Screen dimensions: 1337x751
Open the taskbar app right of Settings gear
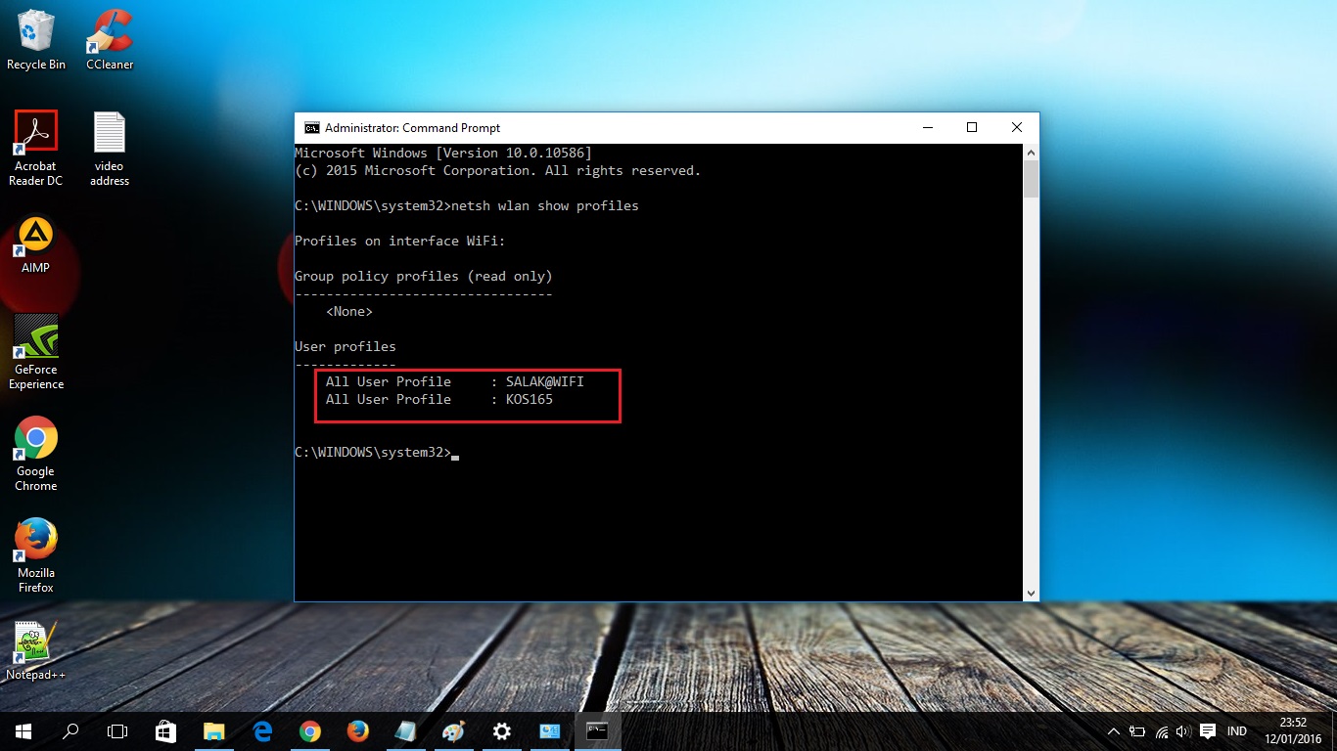(549, 730)
